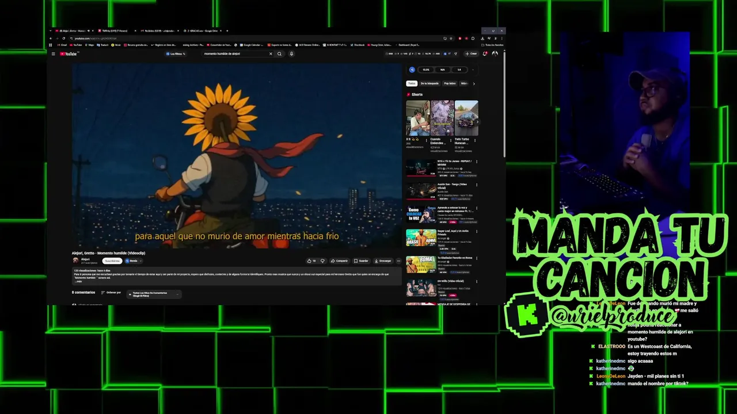The image size is (737, 414).
Task: Open 'Cuando Entiendes' Shorts thumbnail
Action: tap(442, 118)
